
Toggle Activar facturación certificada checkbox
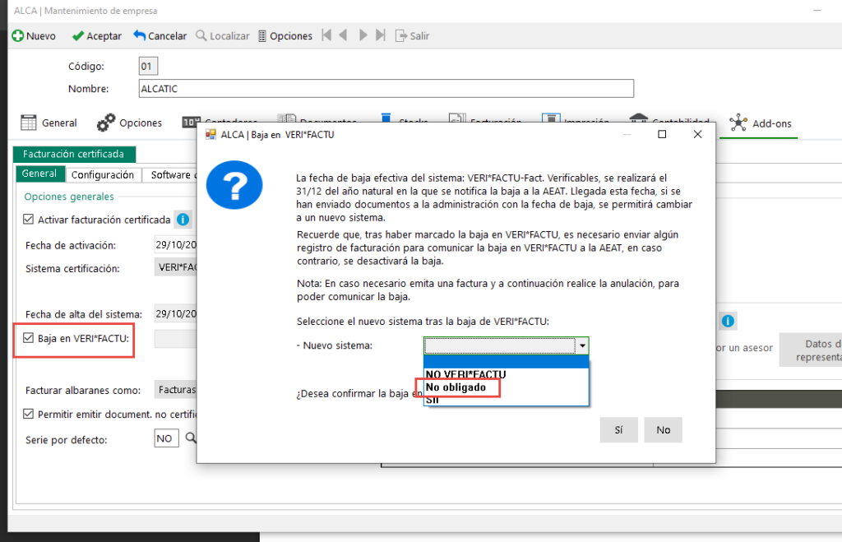click(30, 220)
